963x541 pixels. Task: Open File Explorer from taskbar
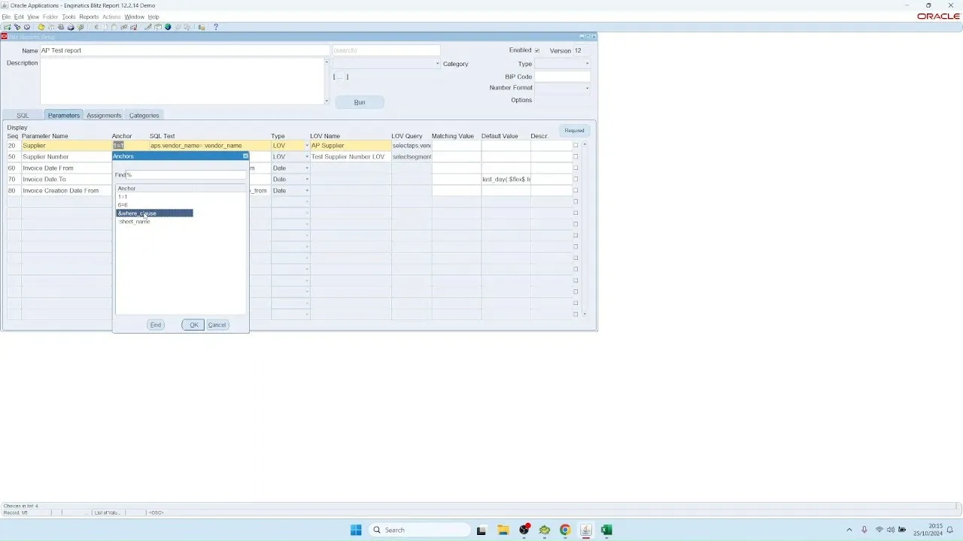[x=503, y=530]
